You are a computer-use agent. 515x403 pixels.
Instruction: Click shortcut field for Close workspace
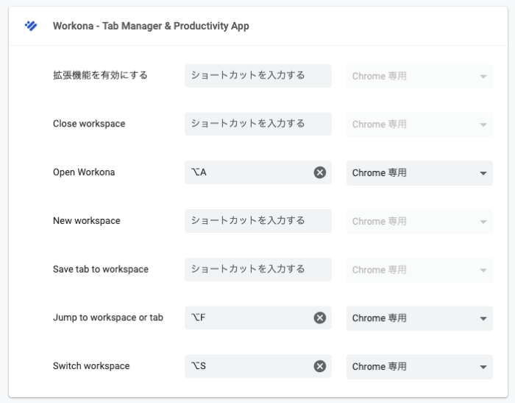pos(257,124)
